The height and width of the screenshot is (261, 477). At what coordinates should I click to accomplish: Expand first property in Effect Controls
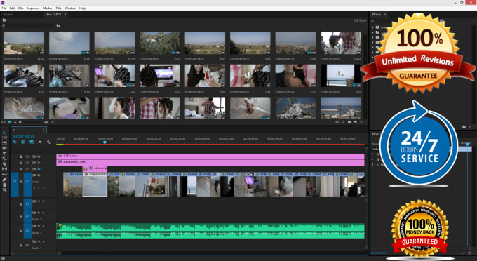(x=372, y=154)
